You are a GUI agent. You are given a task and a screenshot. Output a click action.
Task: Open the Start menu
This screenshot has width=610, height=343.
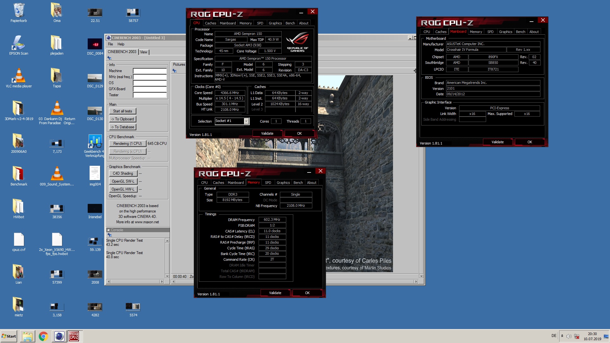[9, 336]
